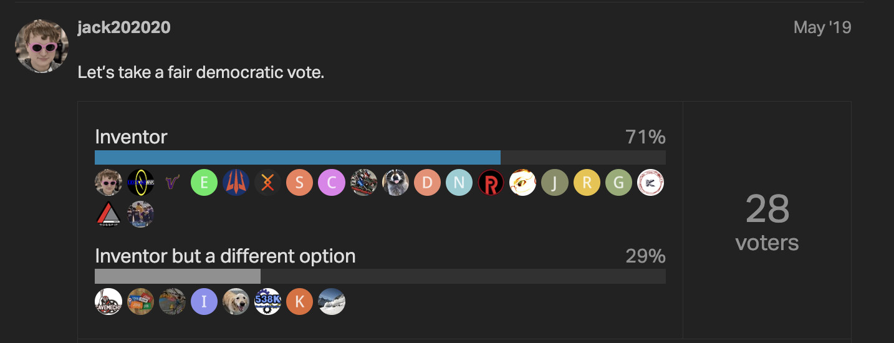Click the jack202020 username link
The width and height of the screenshot is (894, 343).
click(124, 27)
